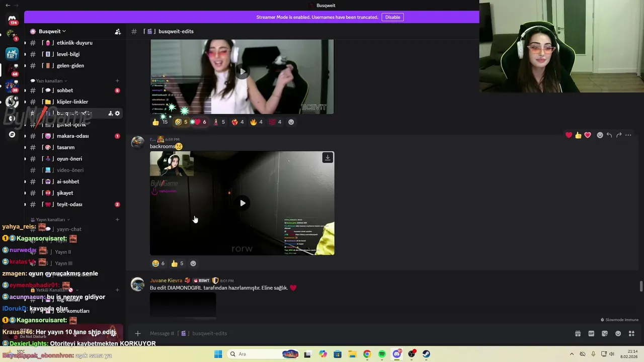Open level-bilgi channel
Viewport: 644px width, 362px height.
[74, 54]
